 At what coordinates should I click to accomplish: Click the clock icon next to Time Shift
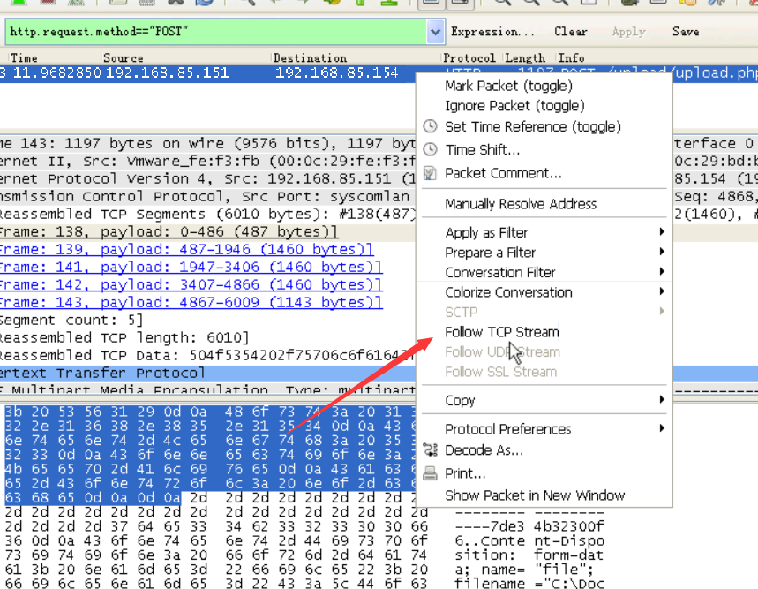pyautogui.click(x=430, y=149)
